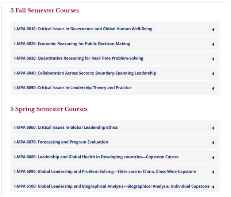
Task: Toggle the I-MPA 6040 arrow icon
Action: click(213, 73)
